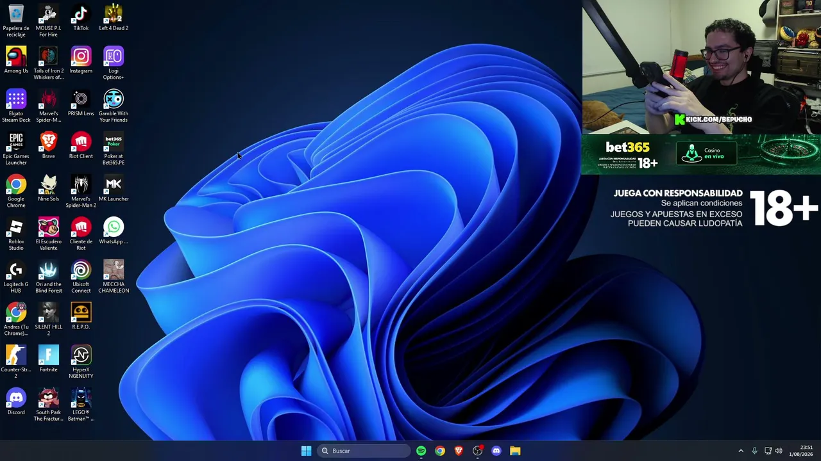
Task: Select the Logitech G HUB icon
Action: 16,277
